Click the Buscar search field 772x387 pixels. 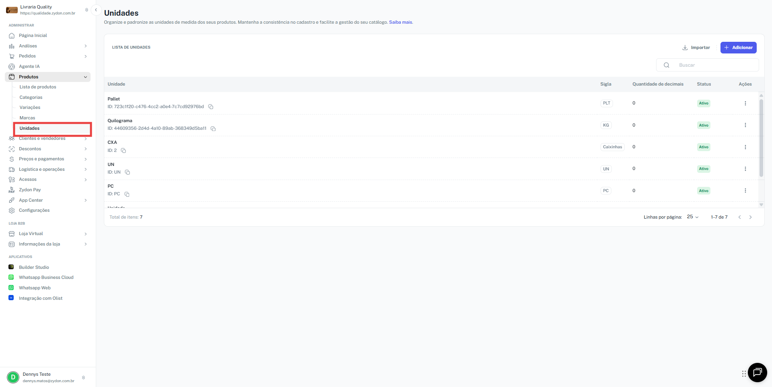(707, 65)
